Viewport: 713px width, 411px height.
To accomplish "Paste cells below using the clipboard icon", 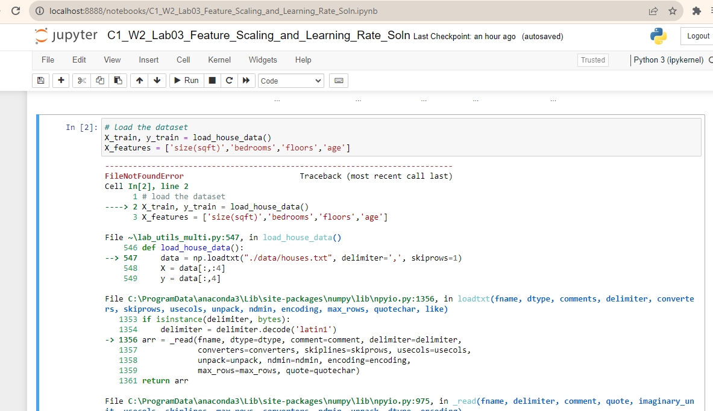I will [118, 81].
